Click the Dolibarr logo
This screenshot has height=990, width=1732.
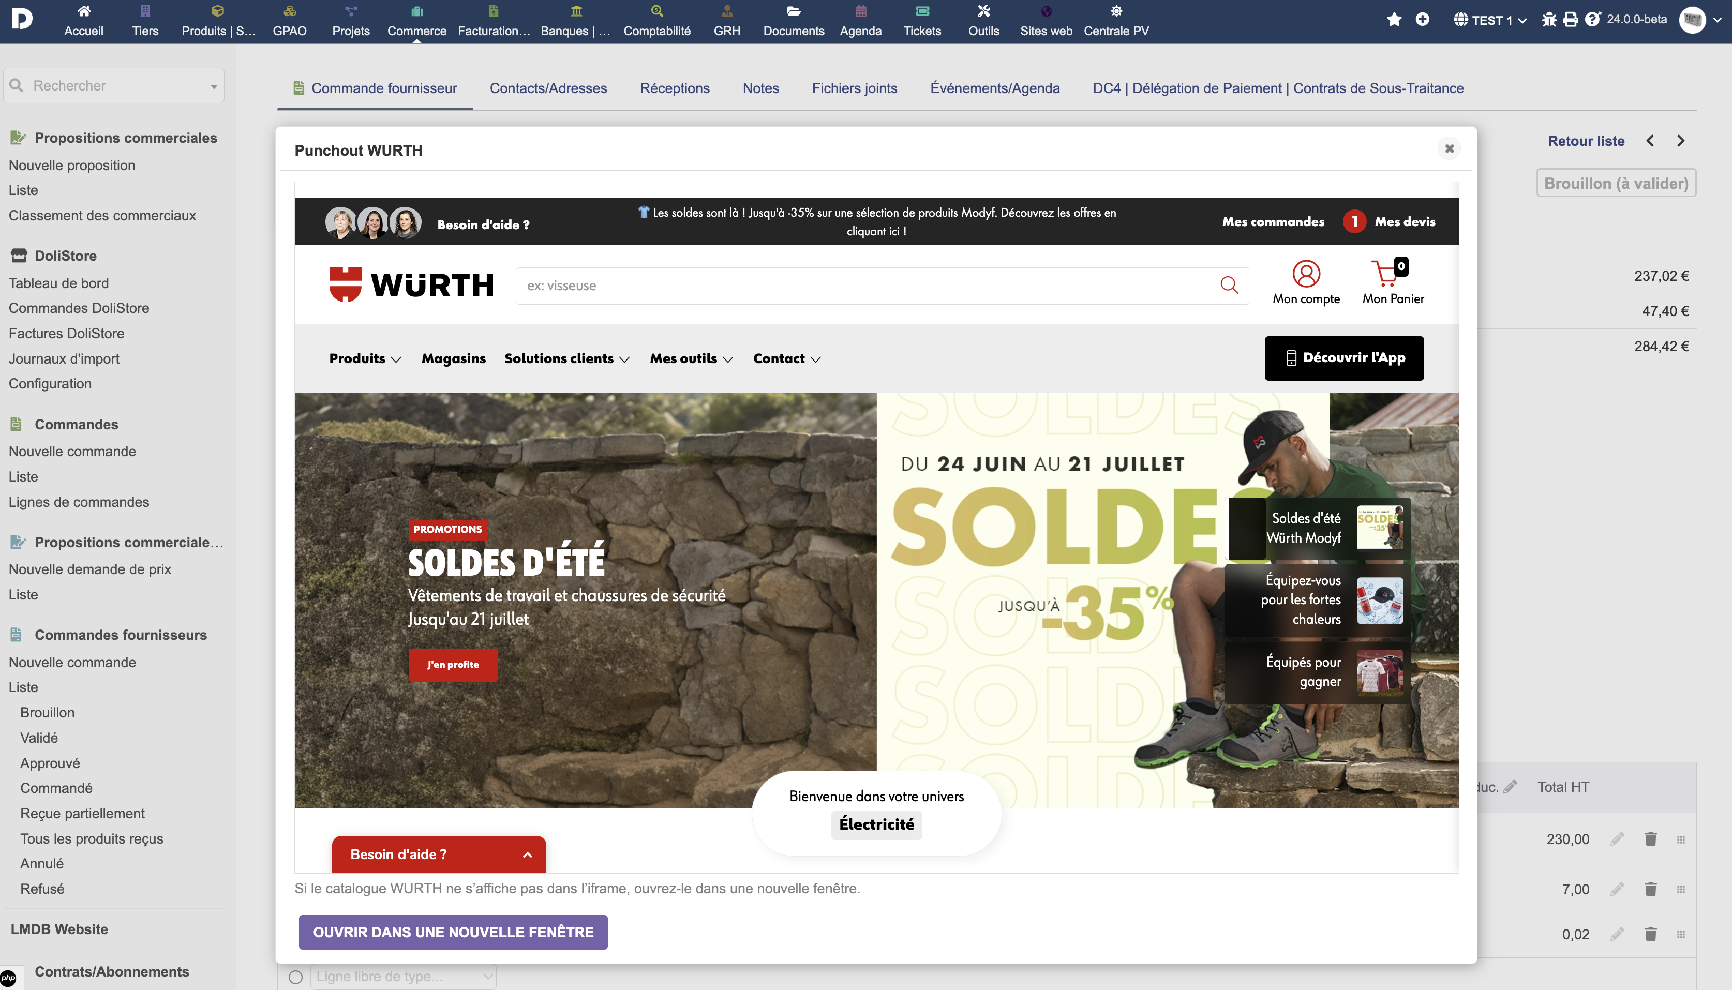click(x=22, y=19)
